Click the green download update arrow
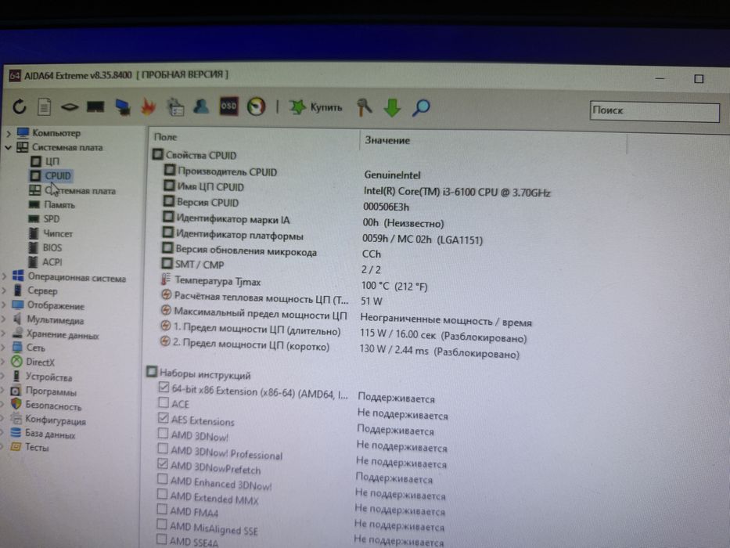The height and width of the screenshot is (548, 730). [x=392, y=108]
